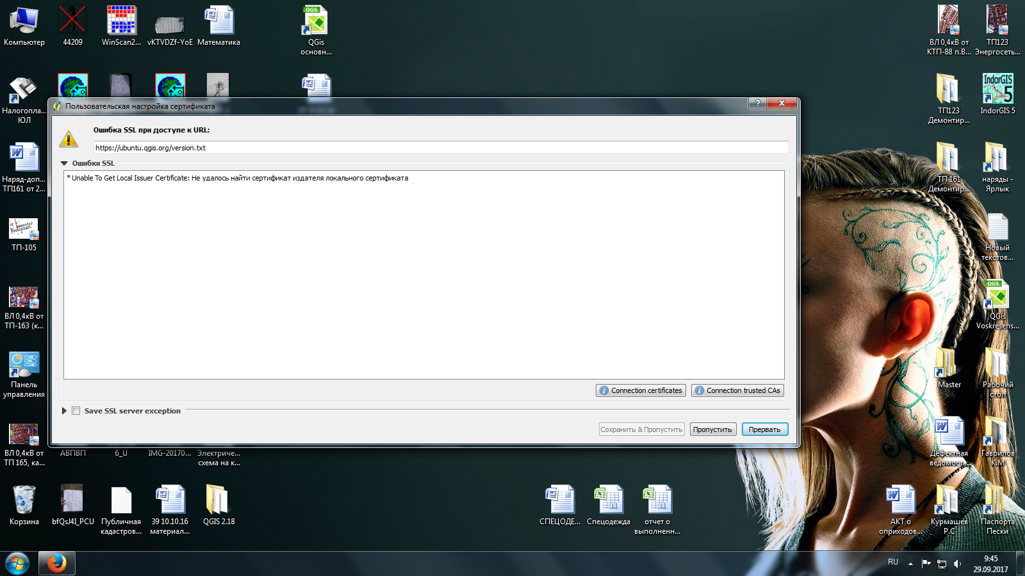
Task: Open the Панель управления desktop icon
Action: [x=24, y=374]
